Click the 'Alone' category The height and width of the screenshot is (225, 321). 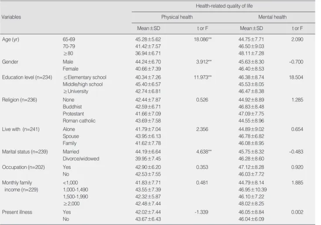[69, 129]
